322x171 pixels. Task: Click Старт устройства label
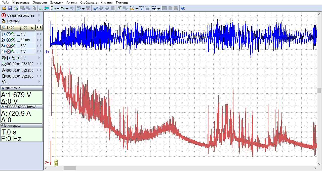click(21, 15)
